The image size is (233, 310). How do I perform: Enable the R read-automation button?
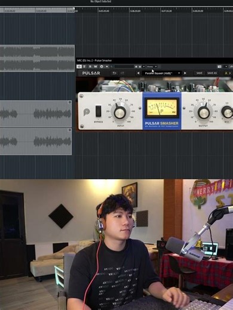(x=90, y=67)
